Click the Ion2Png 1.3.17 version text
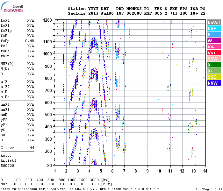 click(209, 189)
